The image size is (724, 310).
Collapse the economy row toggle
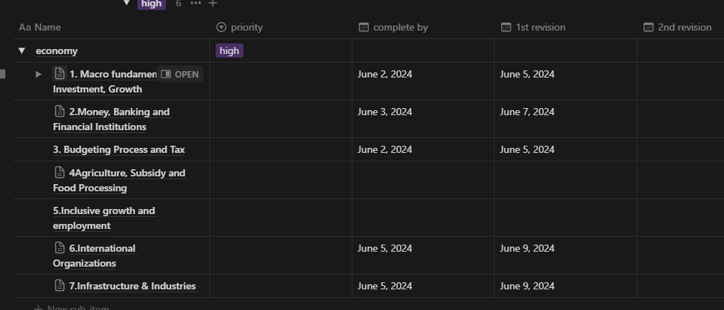coord(21,50)
